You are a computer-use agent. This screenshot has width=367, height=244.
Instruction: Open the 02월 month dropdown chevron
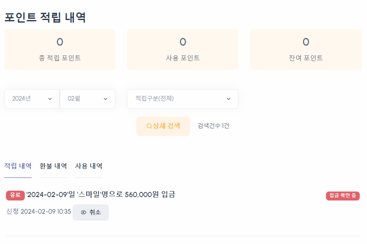tap(106, 99)
